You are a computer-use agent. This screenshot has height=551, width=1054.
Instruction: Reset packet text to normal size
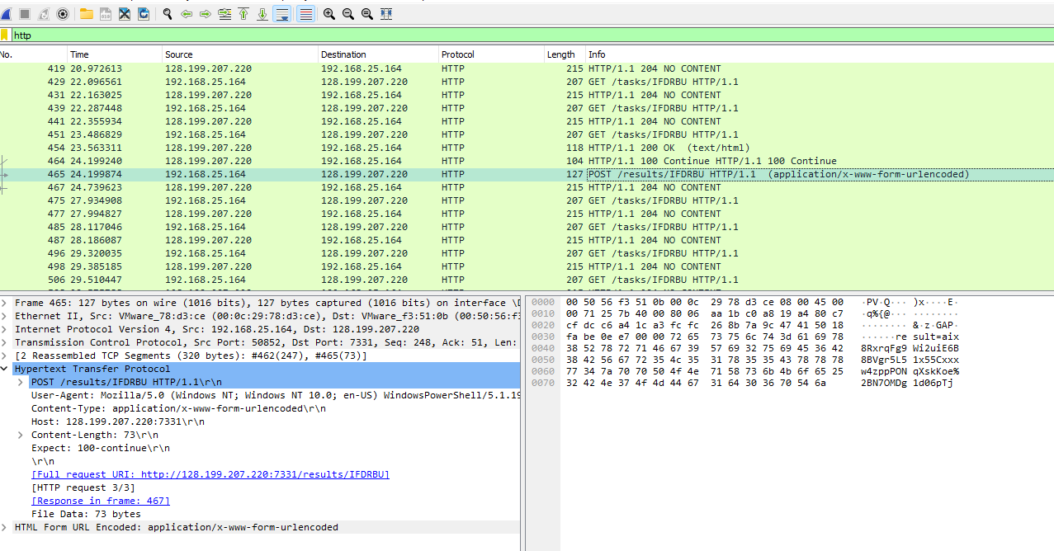click(x=367, y=14)
